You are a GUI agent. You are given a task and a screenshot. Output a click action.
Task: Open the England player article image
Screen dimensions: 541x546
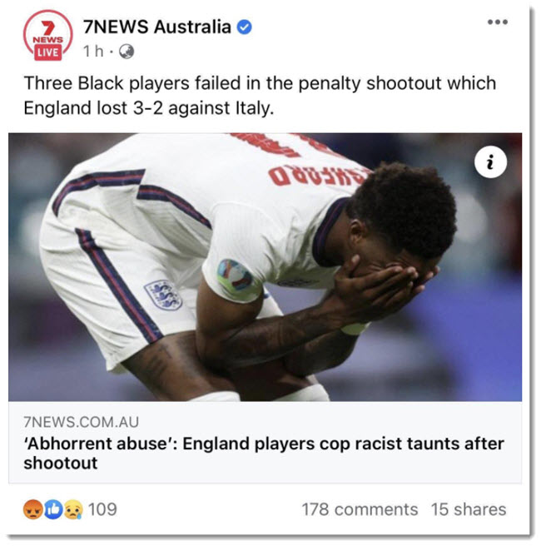pyautogui.click(x=265, y=267)
